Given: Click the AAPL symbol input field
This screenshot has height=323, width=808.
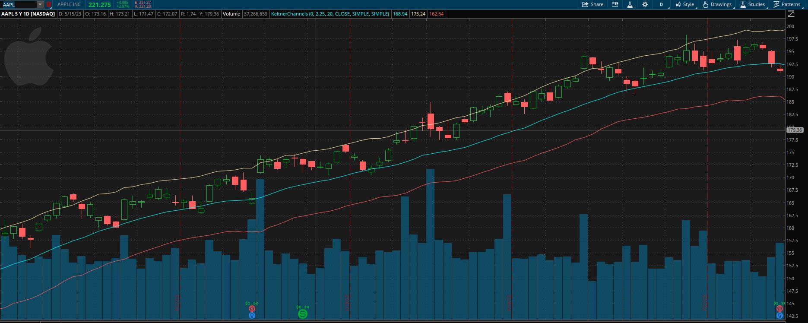Looking at the screenshot, I should coord(18,4).
